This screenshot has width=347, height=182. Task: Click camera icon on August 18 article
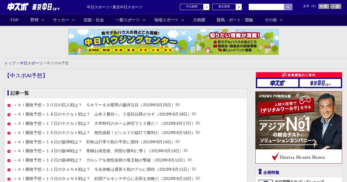pyautogui.click(x=194, y=114)
